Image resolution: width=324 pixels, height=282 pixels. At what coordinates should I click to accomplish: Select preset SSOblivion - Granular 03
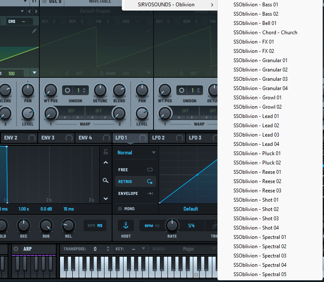click(x=261, y=79)
